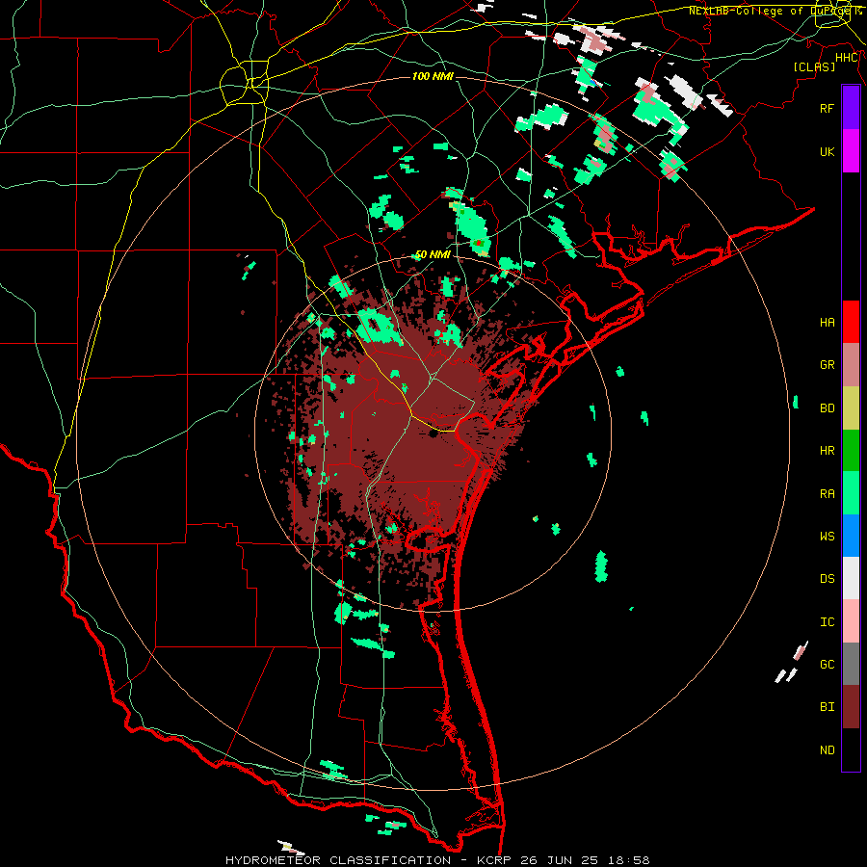Viewport: 867px width, 867px height.
Task: Click the 'ND' legend label
Action: coord(827,750)
